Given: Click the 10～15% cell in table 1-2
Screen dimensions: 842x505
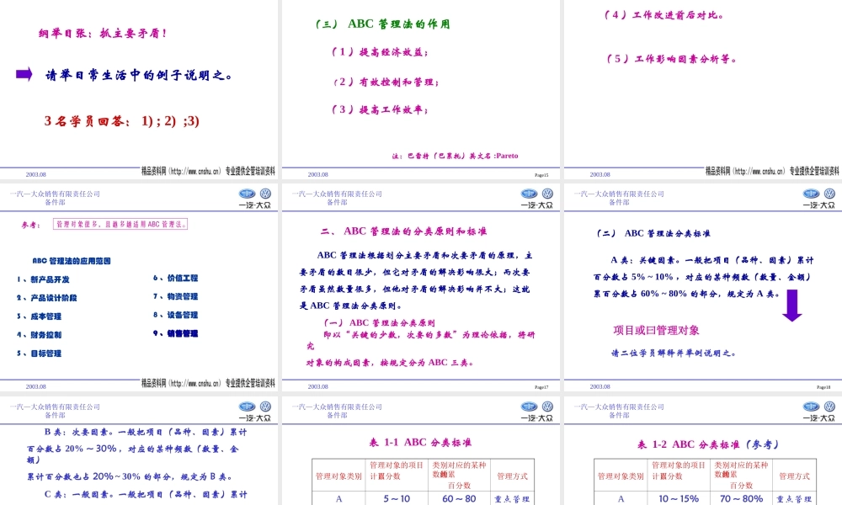Looking at the screenshot, I should tap(679, 498).
